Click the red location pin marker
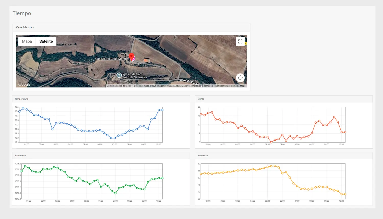383x219 pixels. 131,57
